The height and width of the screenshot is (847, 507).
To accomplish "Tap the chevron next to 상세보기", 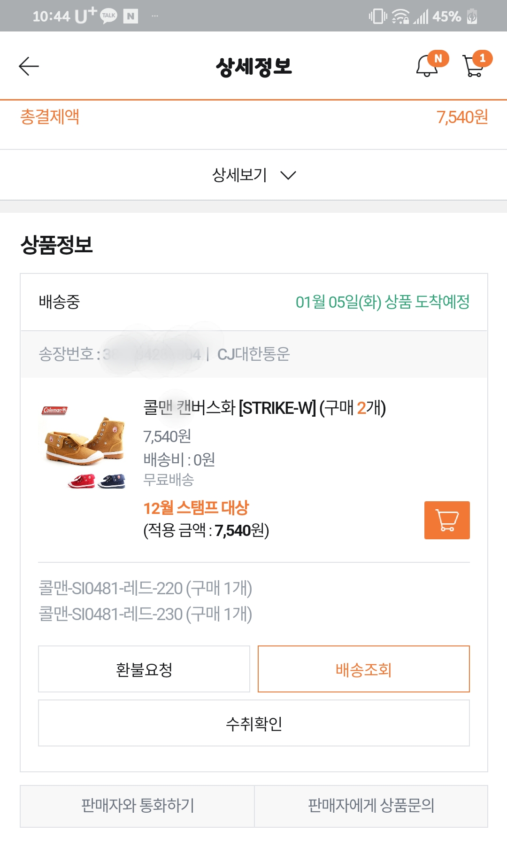I will tap(288, 175).
